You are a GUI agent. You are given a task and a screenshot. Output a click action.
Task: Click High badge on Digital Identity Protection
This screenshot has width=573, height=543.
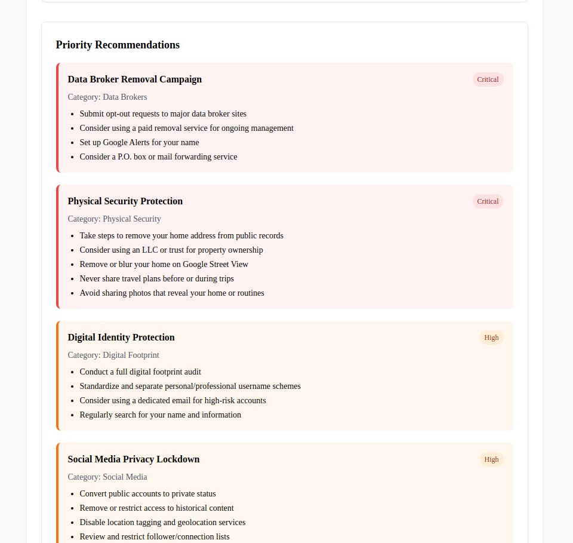pos(491,338)
